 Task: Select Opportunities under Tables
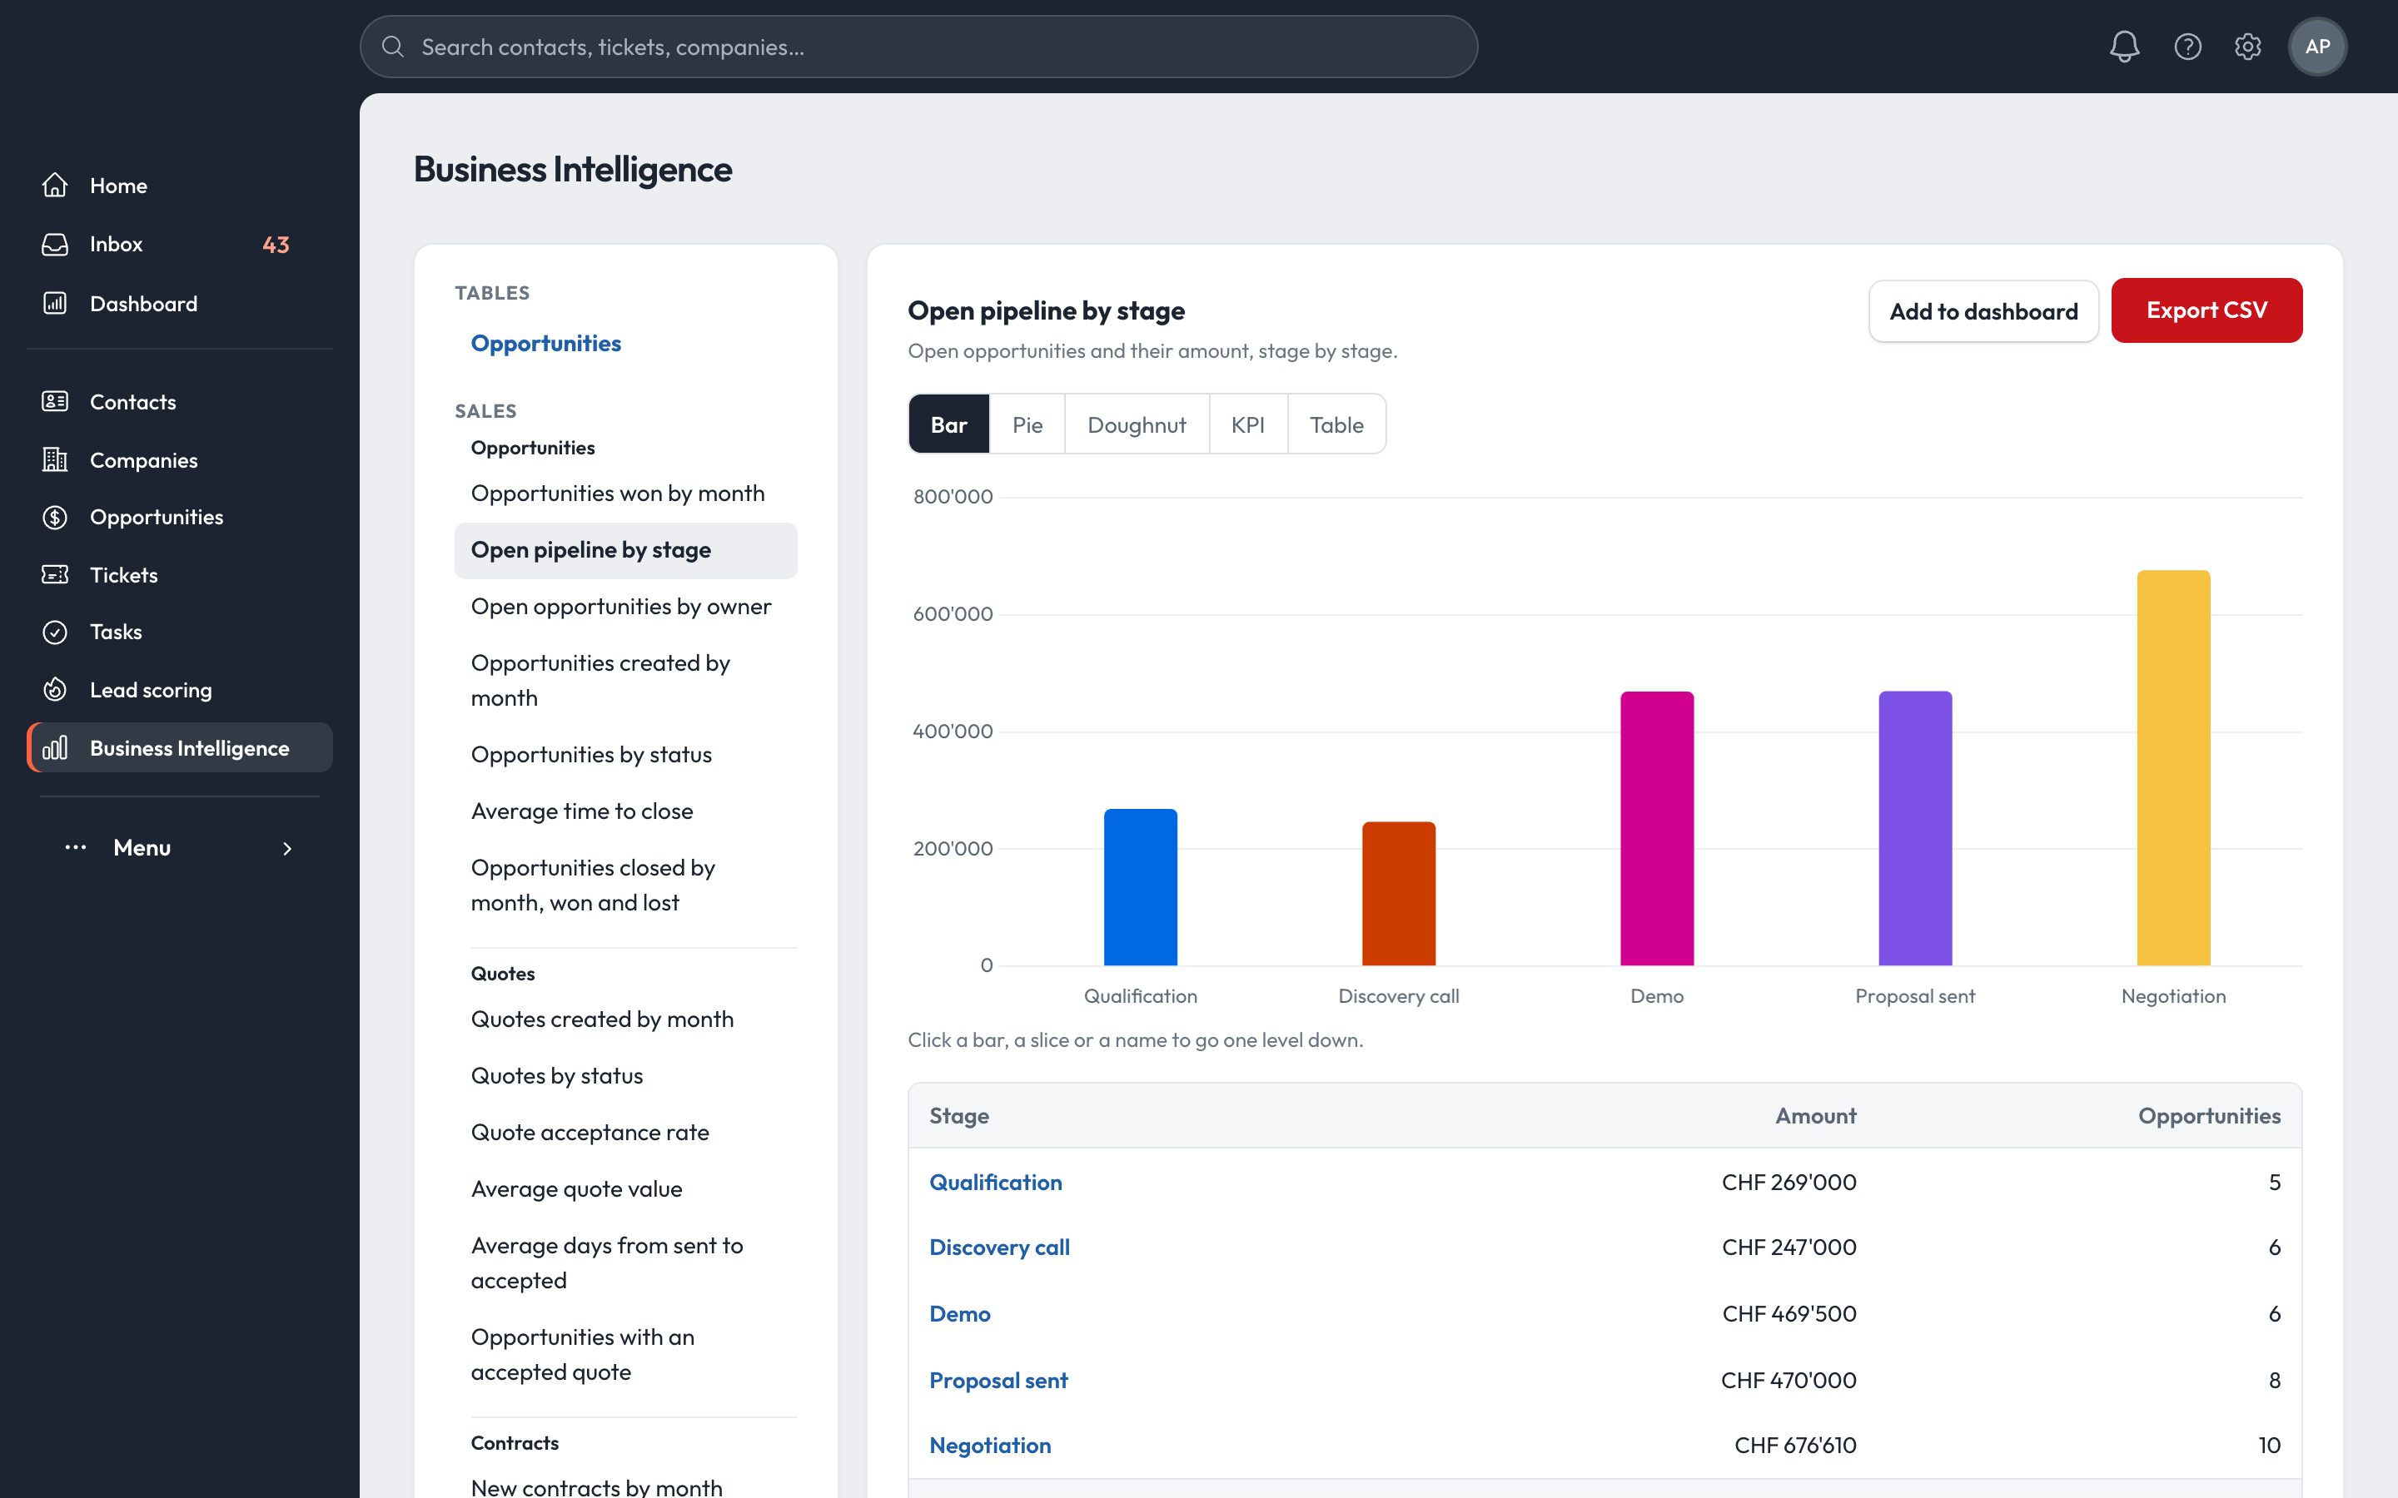coord(546,343)
